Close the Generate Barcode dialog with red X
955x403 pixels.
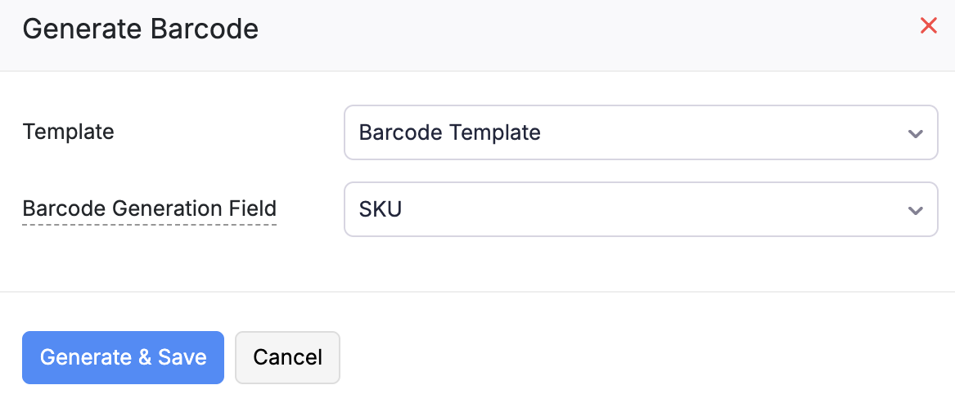click(928, 26)
